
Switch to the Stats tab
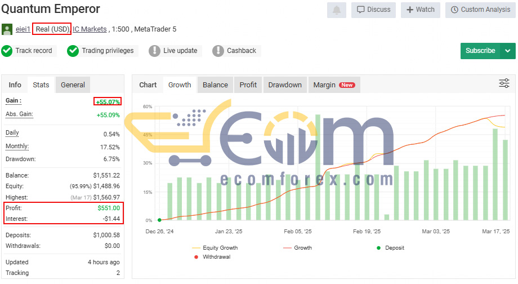pos(41,85)
